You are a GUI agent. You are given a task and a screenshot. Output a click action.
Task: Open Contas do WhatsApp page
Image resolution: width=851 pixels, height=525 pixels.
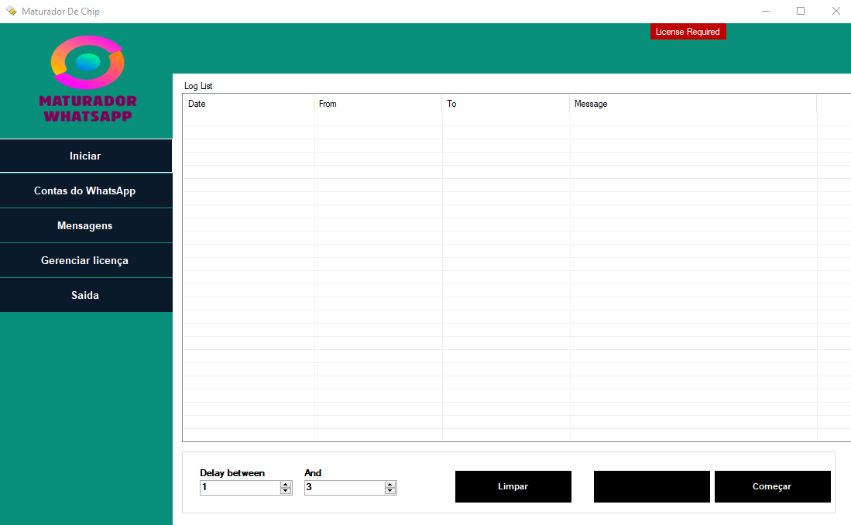click(x=86, y=190)
